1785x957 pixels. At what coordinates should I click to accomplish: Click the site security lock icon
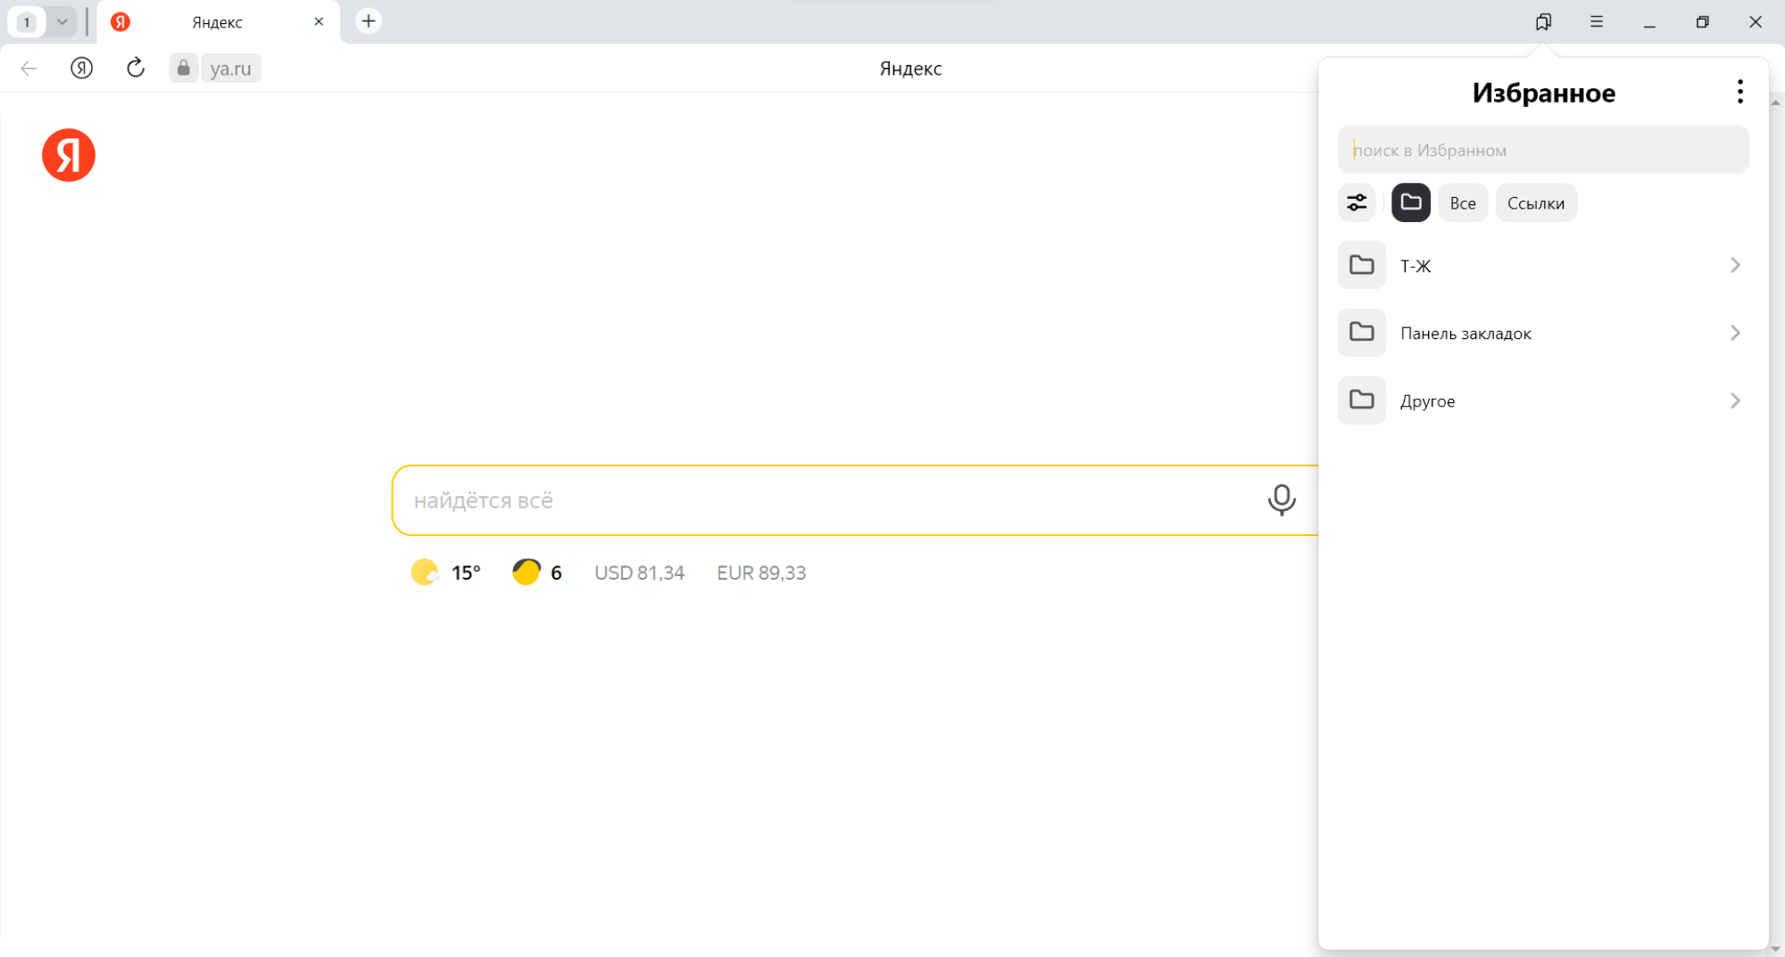183,68
